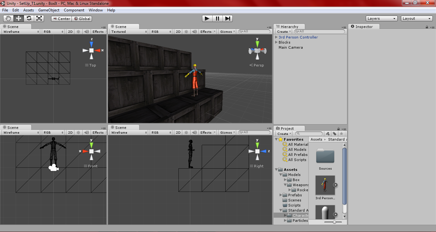
Task: Click the Unity logo in the title bar
Action: [x=3, y=3]
